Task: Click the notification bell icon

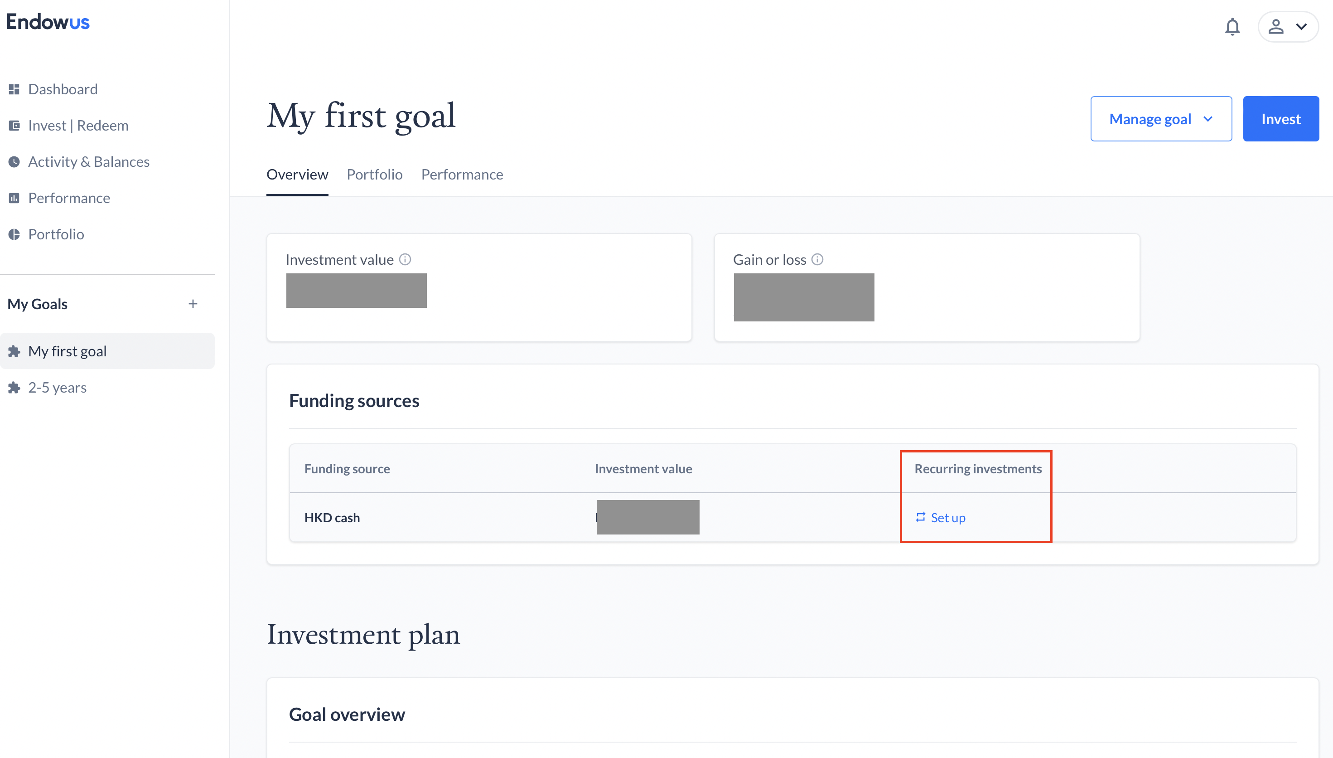Action: click(x=1232, y=27)
